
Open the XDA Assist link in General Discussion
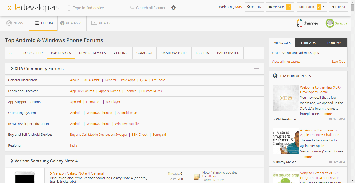92,80
